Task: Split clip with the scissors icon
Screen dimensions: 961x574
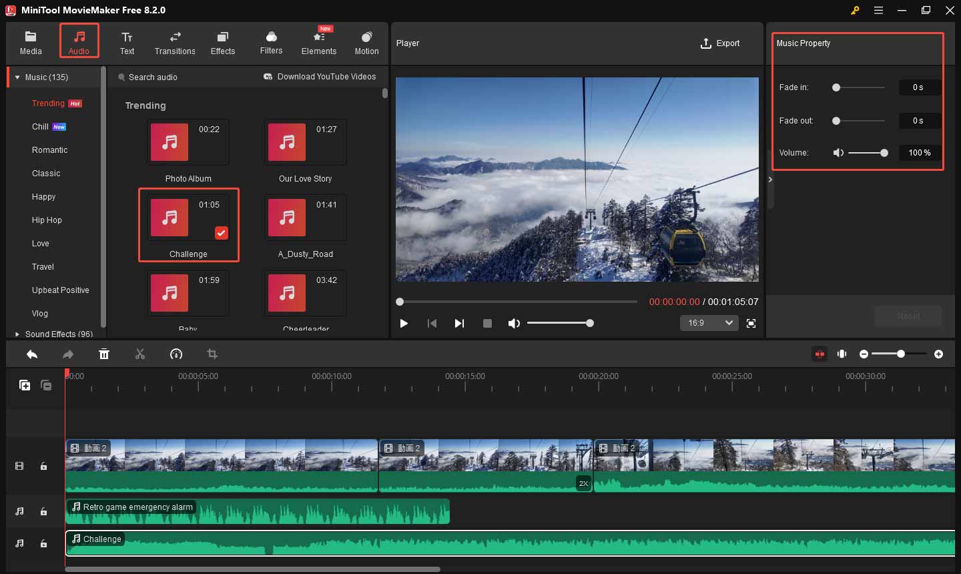Action: click(x=140, y=354)
